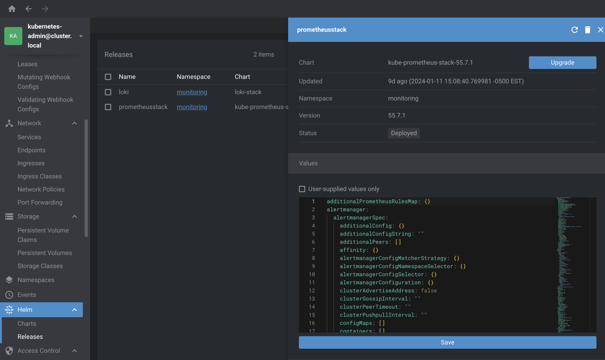Click the sidebar vertical scrollbar
The height and width of the screenshot is (360, 605).
(86, 177)
